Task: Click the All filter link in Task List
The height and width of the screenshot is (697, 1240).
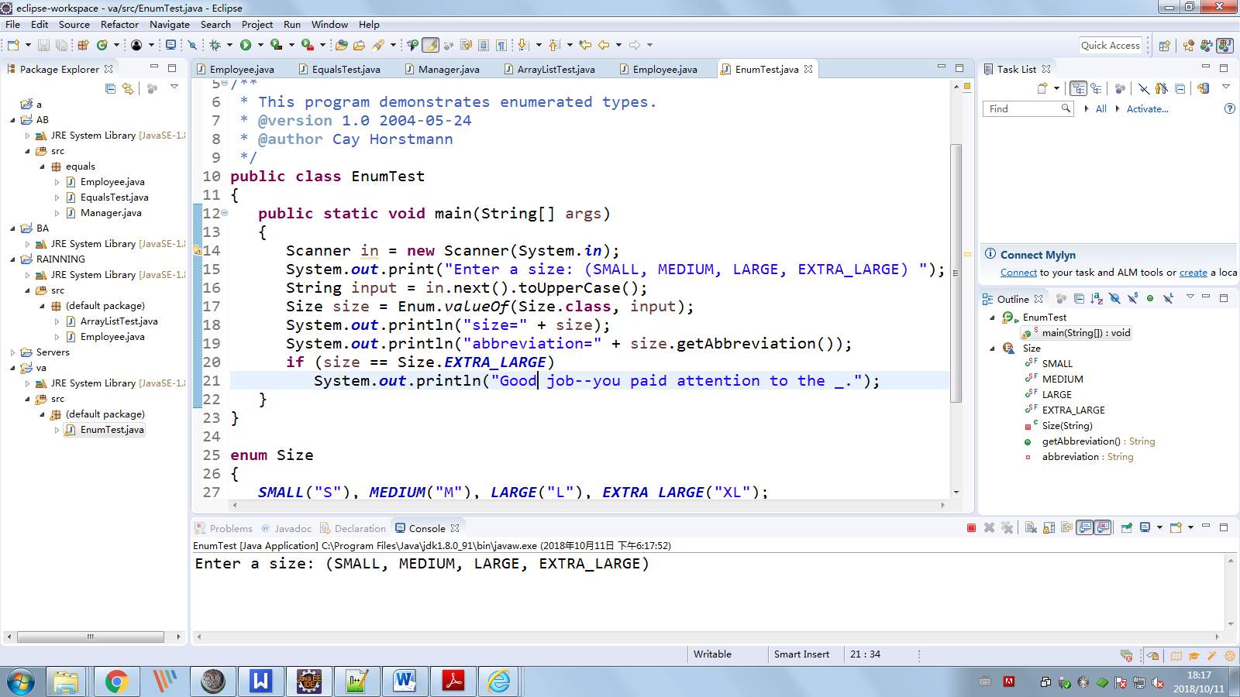Action: pyautogui.click(x=1100, y=109)
